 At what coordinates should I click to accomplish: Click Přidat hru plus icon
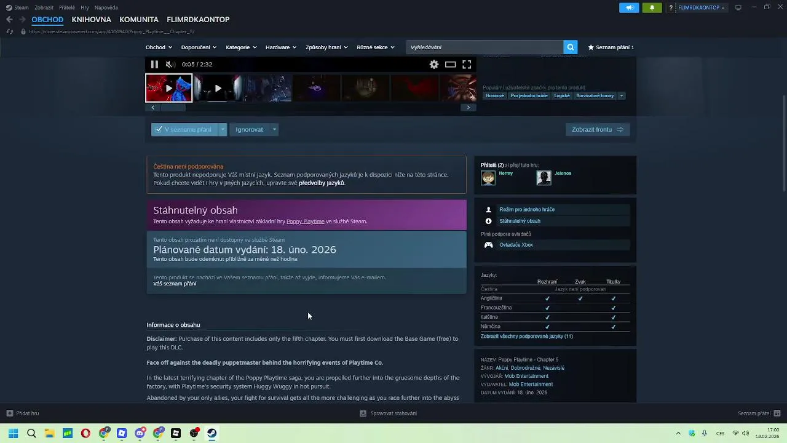pyautogui.click(x=10, y=413)
